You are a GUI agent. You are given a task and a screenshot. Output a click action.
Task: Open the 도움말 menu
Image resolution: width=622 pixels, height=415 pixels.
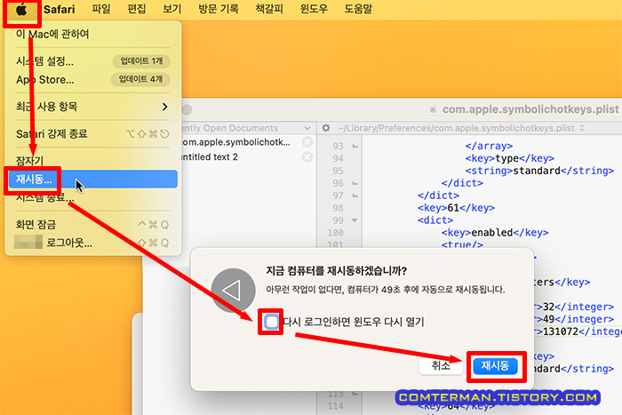point(358,9)
